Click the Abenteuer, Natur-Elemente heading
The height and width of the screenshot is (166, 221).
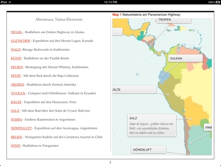click(59, 19)
